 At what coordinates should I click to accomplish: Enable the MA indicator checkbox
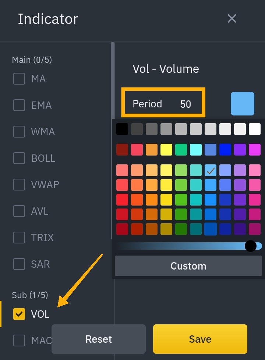click(x=19, y=79)
